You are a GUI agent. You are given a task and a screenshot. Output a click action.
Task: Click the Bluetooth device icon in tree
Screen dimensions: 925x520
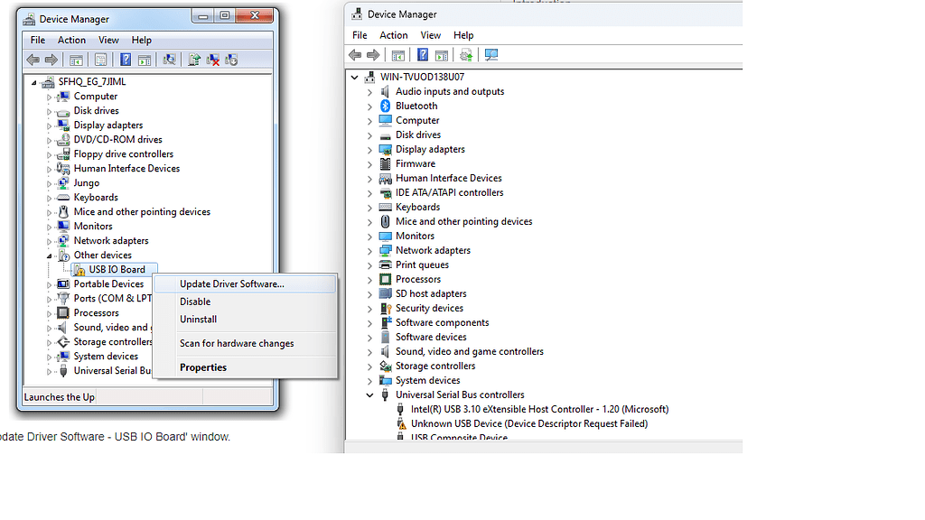pyautogui.click(x=386, y=106)
